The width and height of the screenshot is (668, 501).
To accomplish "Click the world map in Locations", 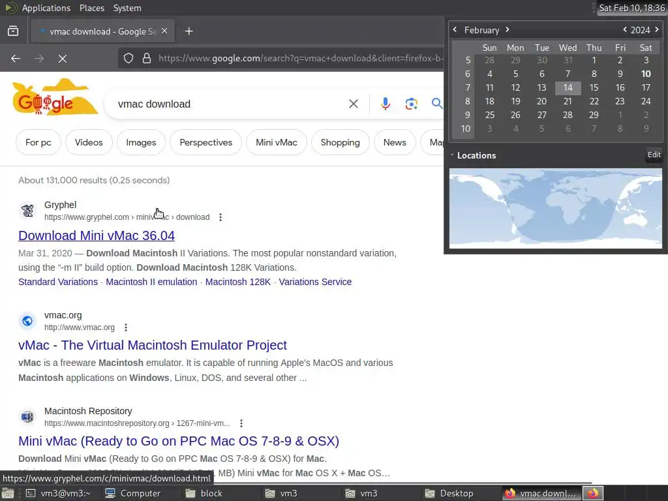I will 556,208.
